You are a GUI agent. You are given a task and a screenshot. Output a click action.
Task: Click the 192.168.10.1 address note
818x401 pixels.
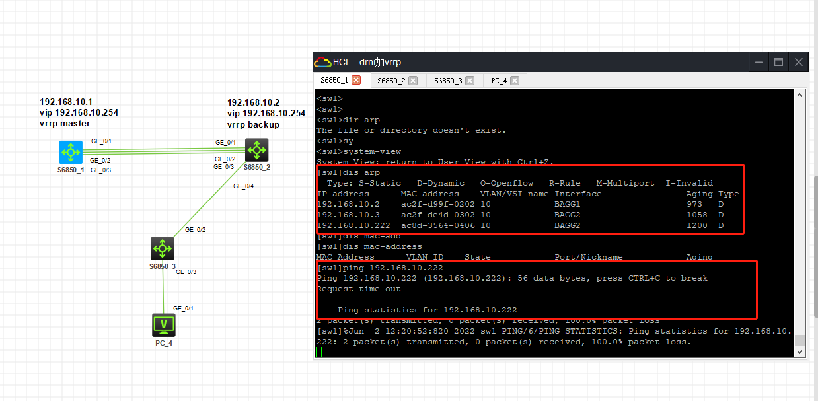coord(66,102)
